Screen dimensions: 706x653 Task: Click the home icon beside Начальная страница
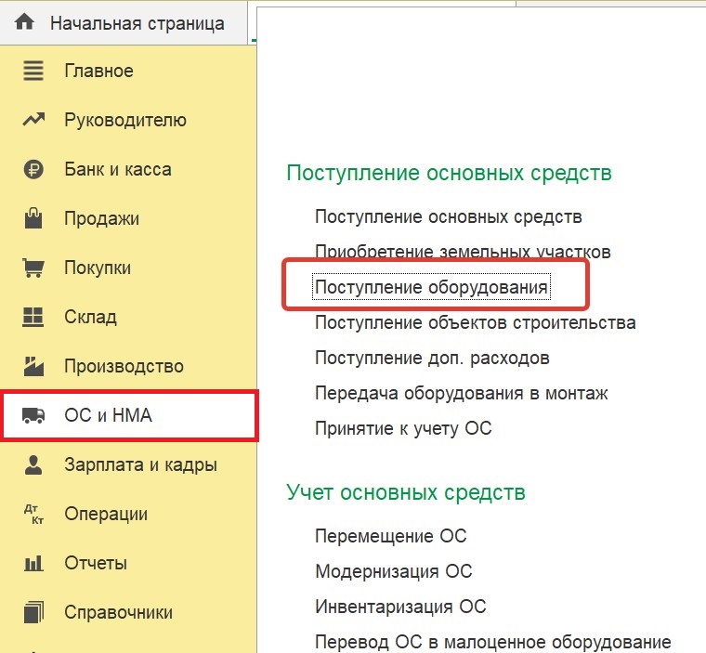click(24, 22)
